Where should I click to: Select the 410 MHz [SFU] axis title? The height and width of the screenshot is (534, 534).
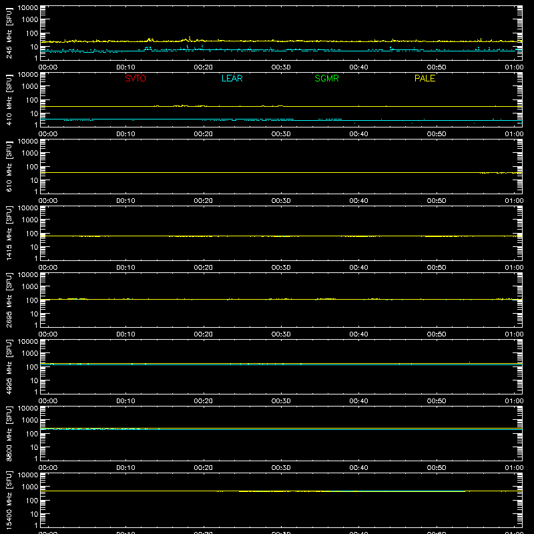pos(9,99)
